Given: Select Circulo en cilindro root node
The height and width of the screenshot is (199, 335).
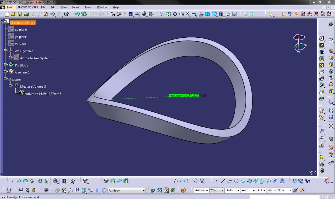Looking at the screenshot, I should coord(23,23).
